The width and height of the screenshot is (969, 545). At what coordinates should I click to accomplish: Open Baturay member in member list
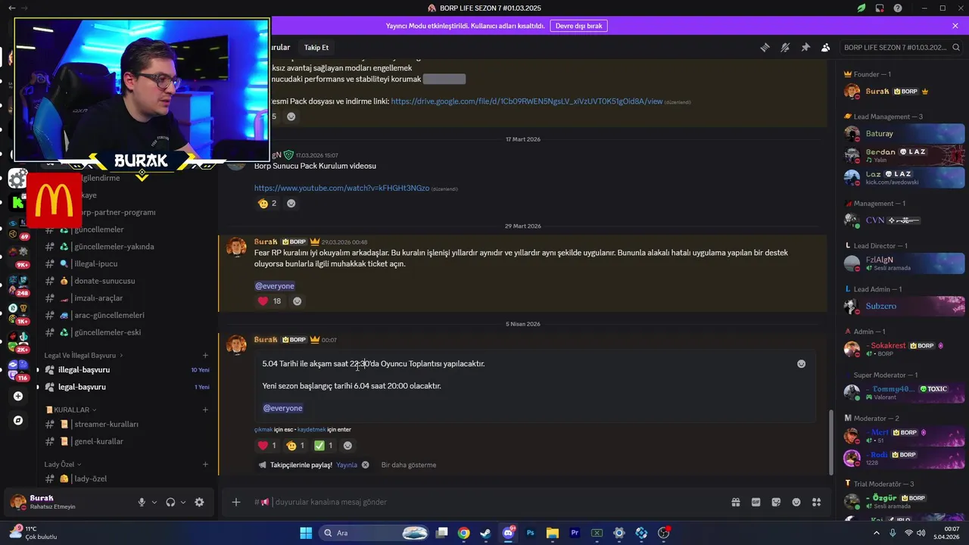pyautogui.click(x=904, y=134)
